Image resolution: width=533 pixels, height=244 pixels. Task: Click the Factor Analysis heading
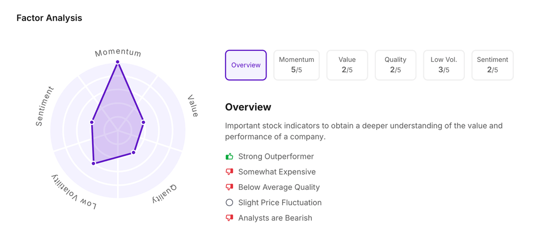click(x=49, y=18)
